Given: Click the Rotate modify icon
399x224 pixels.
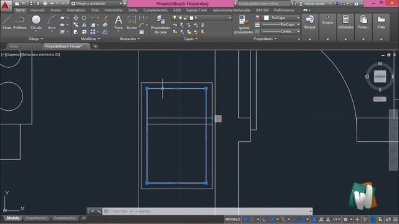Looking at the screenshot, I should click(84, 18).
